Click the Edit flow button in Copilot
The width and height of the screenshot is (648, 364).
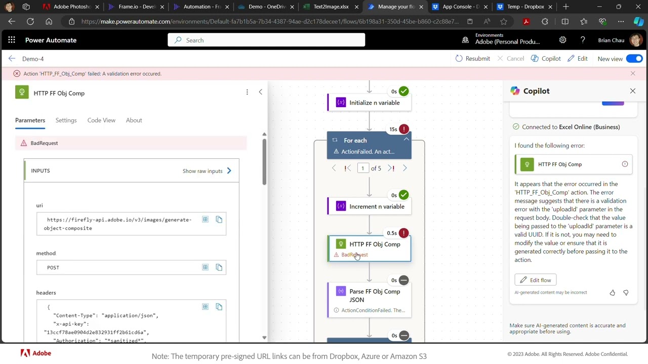536,280
